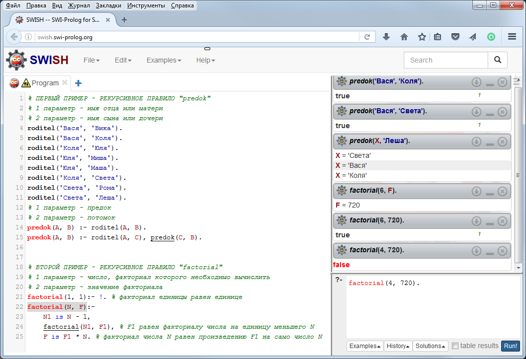Click the Firefox downloads arrow icon
Screen dimensions: 526x359
click(x=386, y=37)
